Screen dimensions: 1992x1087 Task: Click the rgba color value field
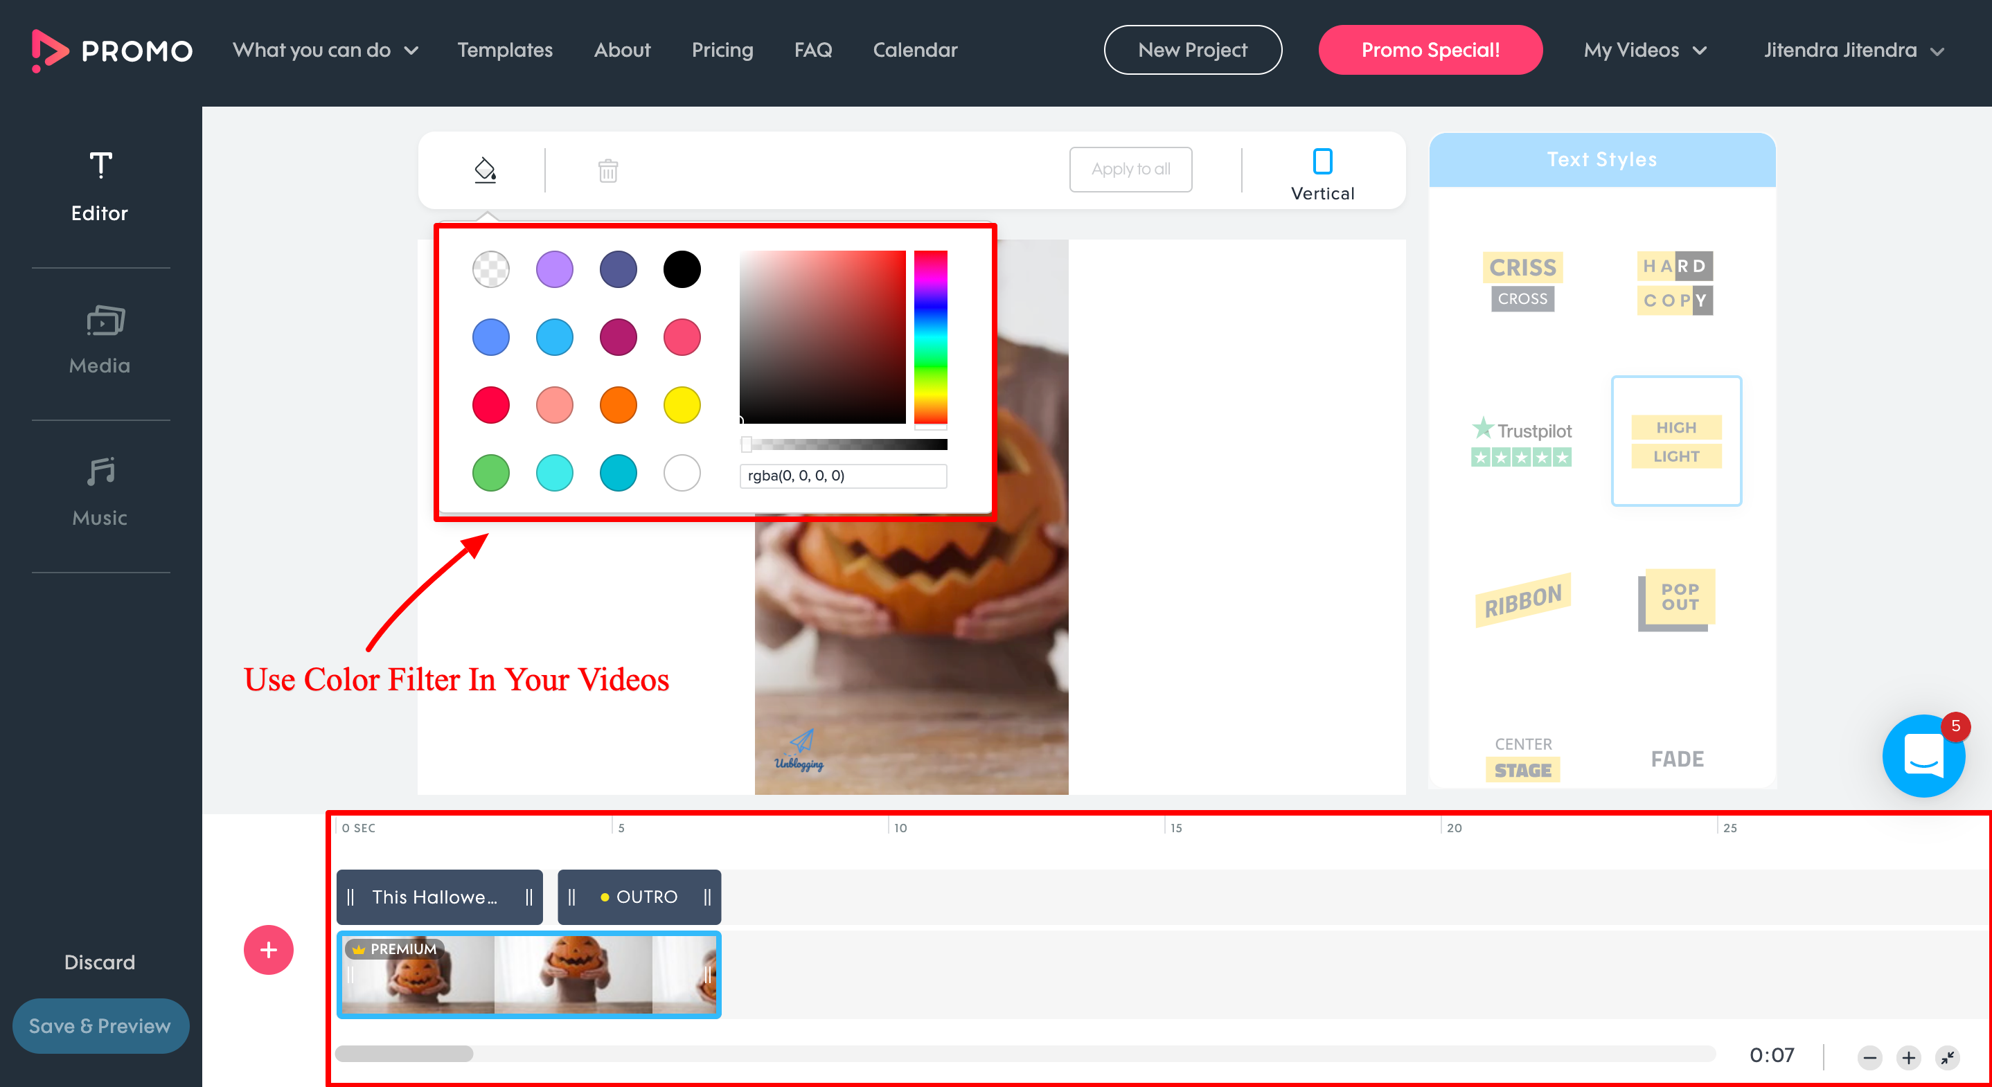pos(842,476)
